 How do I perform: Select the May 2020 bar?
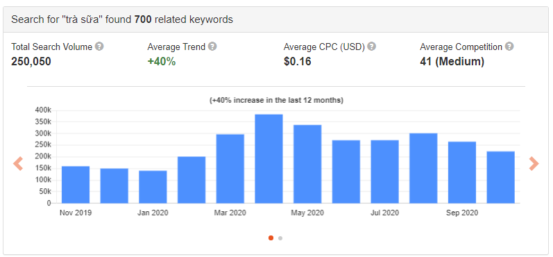tap(307, 164)
